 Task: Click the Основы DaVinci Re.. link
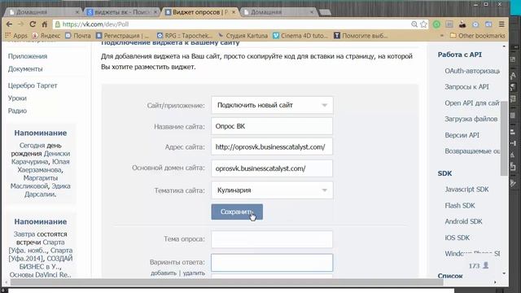[40, 275]
